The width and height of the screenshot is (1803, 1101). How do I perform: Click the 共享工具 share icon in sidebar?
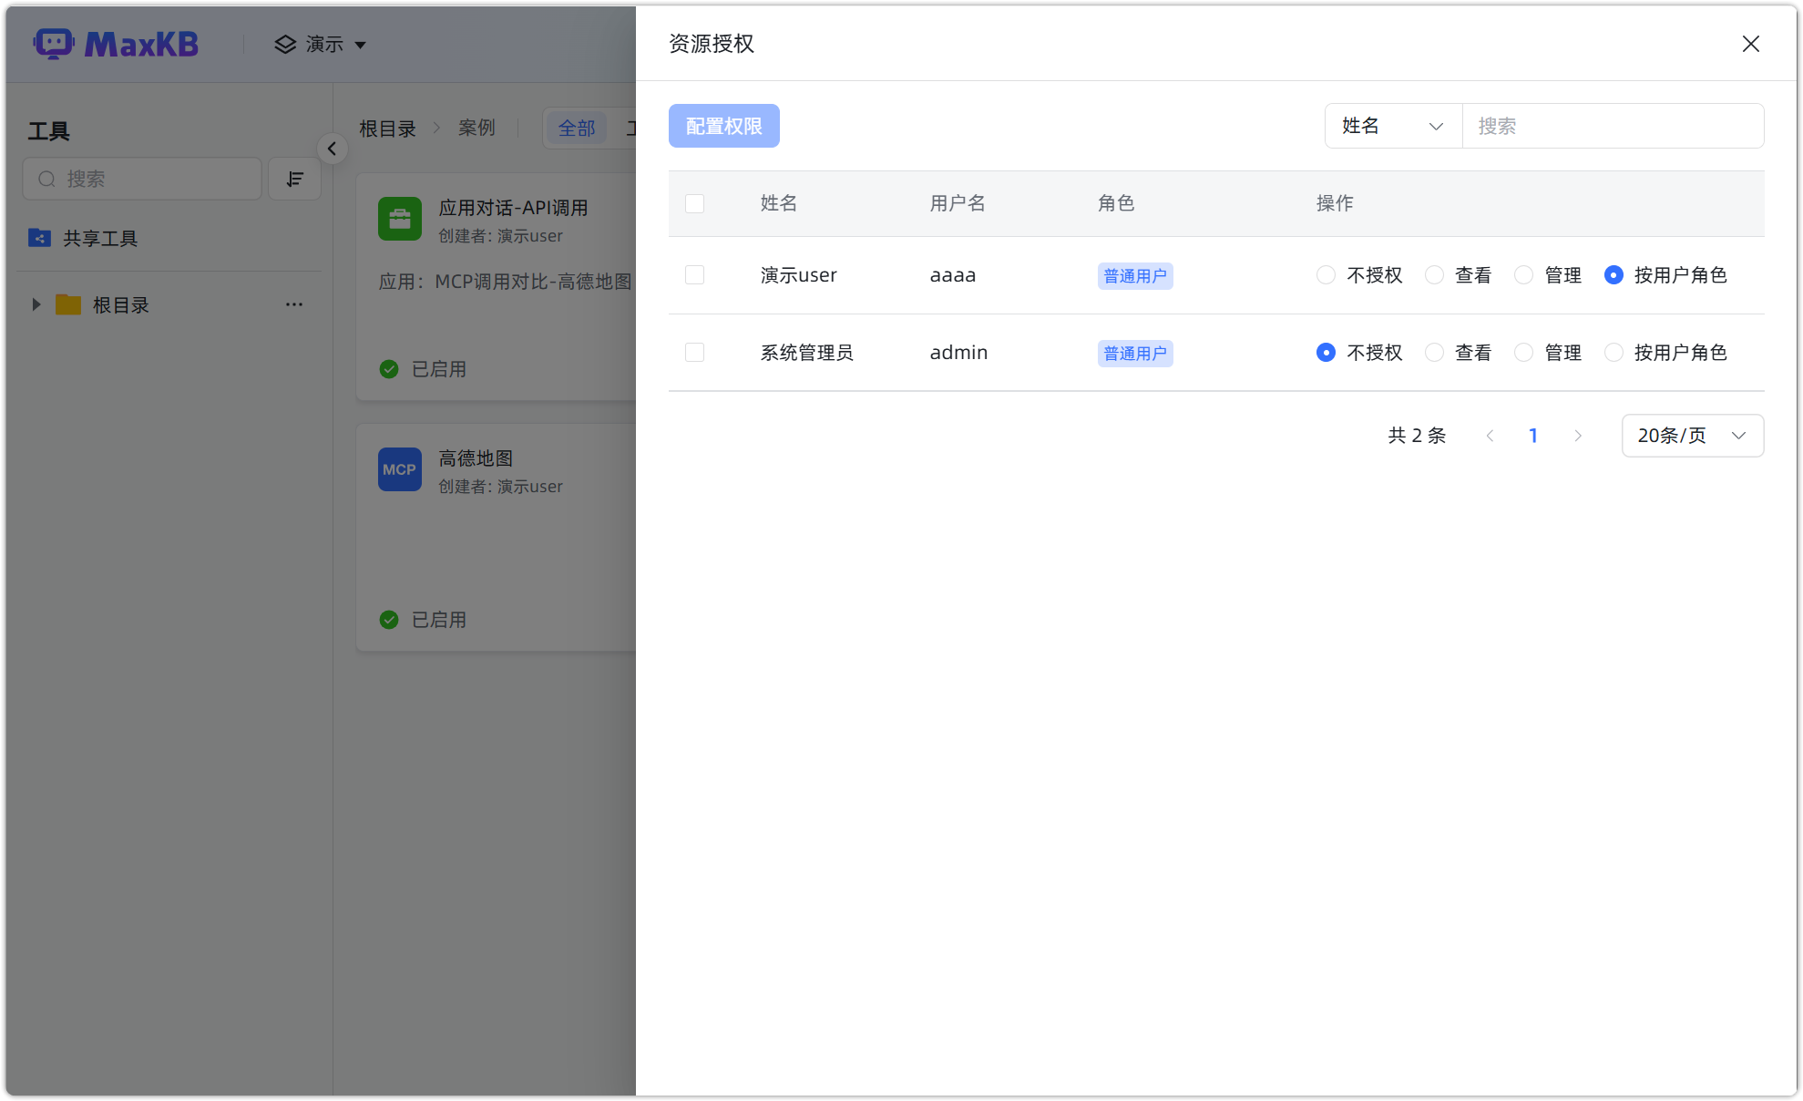pyautogui.click(x=39, y=238)
